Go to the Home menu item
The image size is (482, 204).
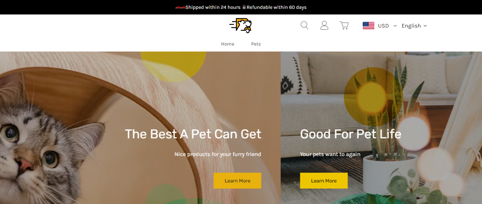[228, 44]
